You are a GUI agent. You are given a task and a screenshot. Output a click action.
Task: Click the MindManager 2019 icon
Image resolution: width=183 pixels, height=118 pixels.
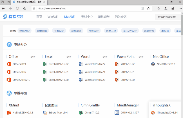(x=117, y=113)
